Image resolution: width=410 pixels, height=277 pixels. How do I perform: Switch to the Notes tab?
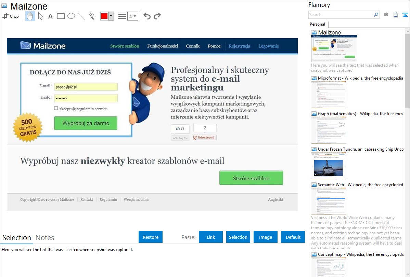coord(45,238)
